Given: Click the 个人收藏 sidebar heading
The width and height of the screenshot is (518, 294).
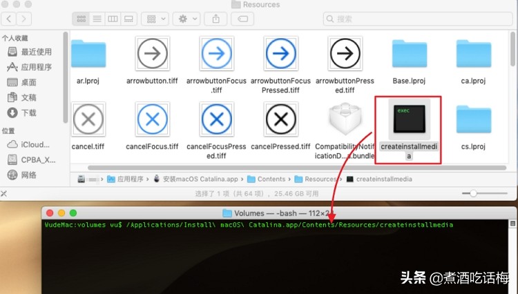Looking at the screenshot, I should 15,38.
